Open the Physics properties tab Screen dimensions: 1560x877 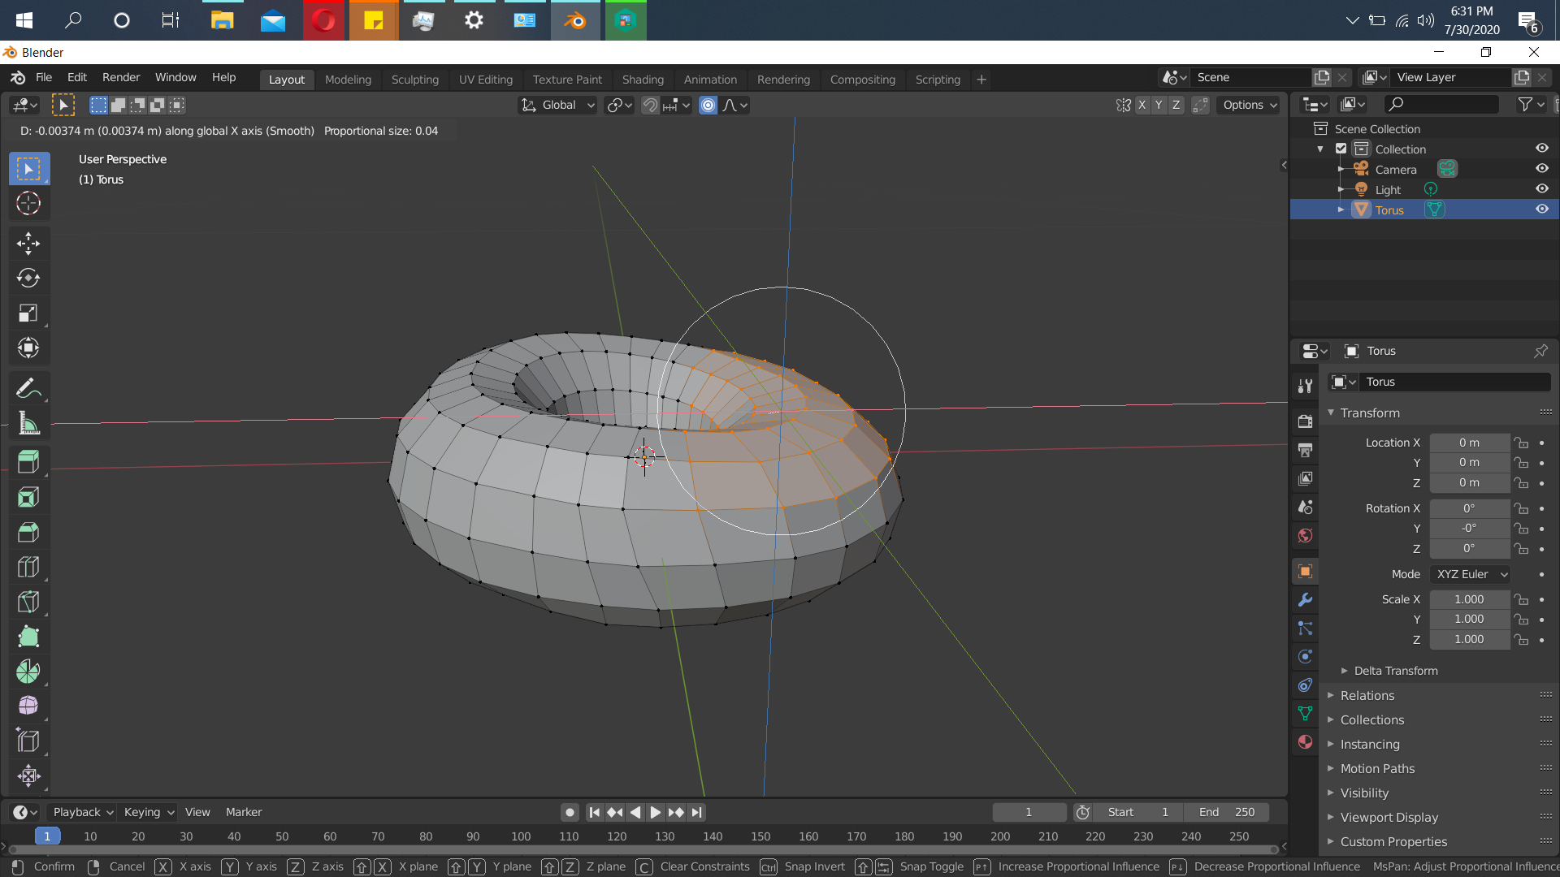[x=1305, y=657]
